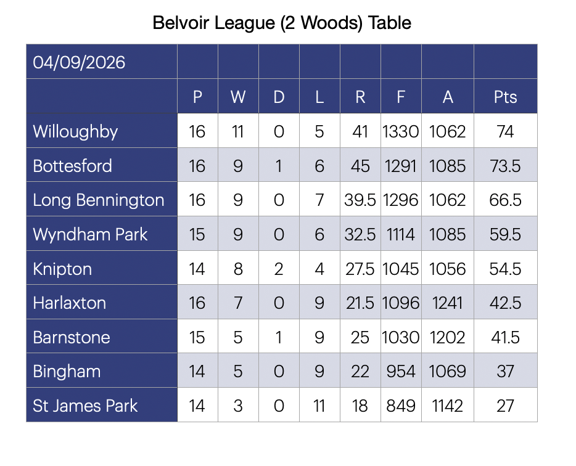Click Harlaxton's points value 42.5
The height and width of the screenshot is (466, 576).
[x=506, y=303]
